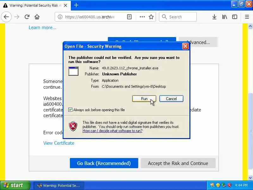Click the red shield warning icon
This screenshot has height=190, width=253.
73,126
